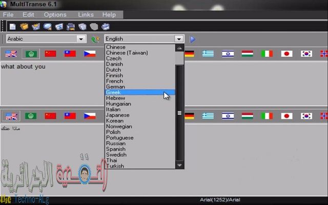328x205 pixels.
Task: Click the language list scroll-down arrow
Action: pos(179,165)
